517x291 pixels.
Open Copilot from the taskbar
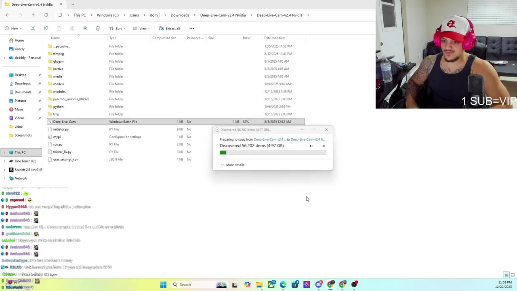247,285
